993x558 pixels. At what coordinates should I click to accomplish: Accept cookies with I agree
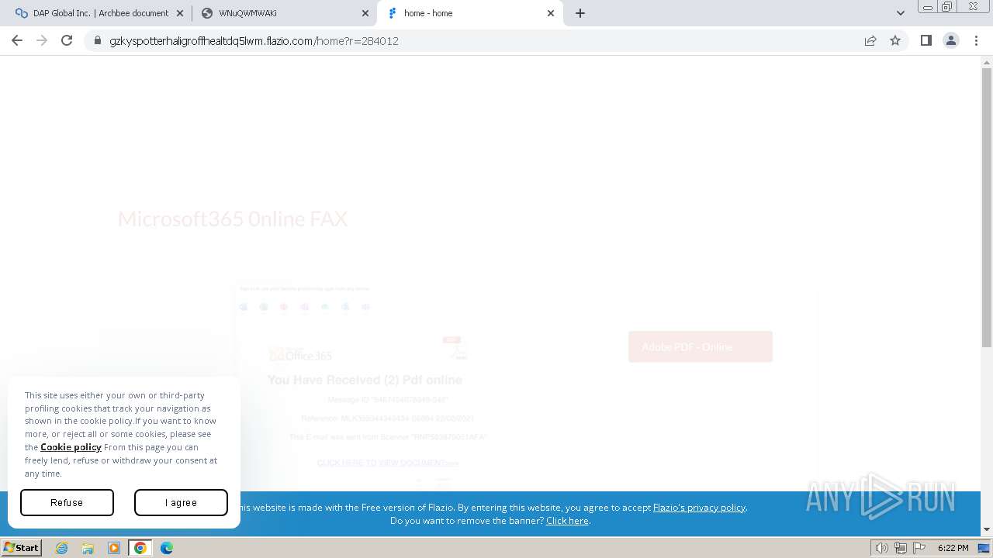coord(181,503)
